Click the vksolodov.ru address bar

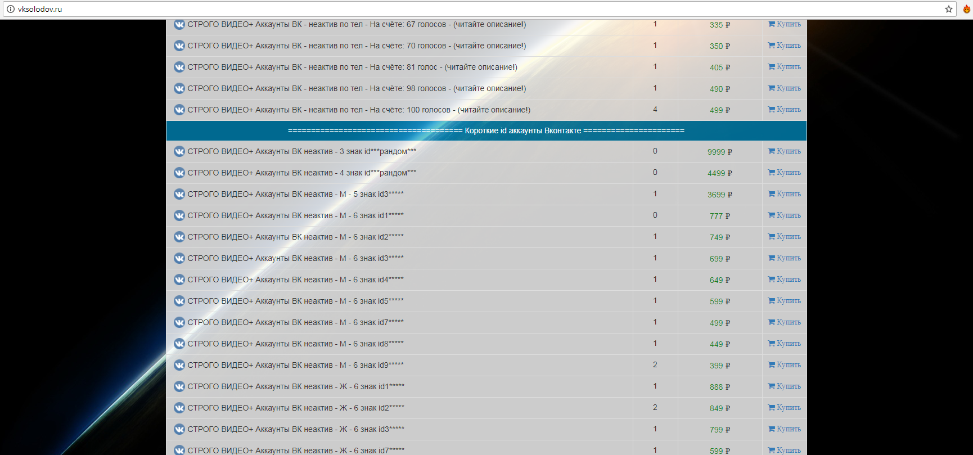click(450, 9)
